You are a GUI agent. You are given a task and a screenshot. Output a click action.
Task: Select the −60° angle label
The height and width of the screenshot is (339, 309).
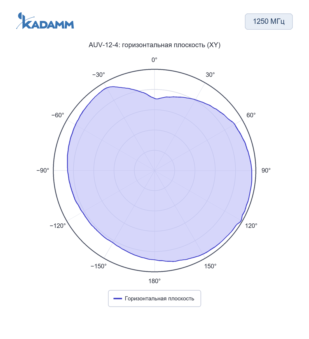[x=58, y=115]
